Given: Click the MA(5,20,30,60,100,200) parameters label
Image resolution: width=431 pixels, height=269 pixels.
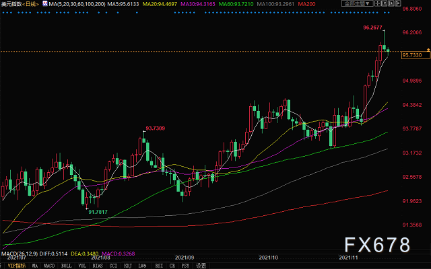Looking at the screenshot, I should [x=77, y=4].
